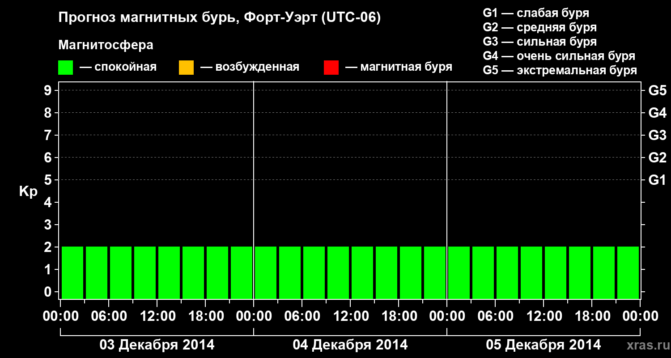The height and width of the screenshot is (358, 671).
Task: Click the 'Магнитосфера' heading
Action: point(106,45)
